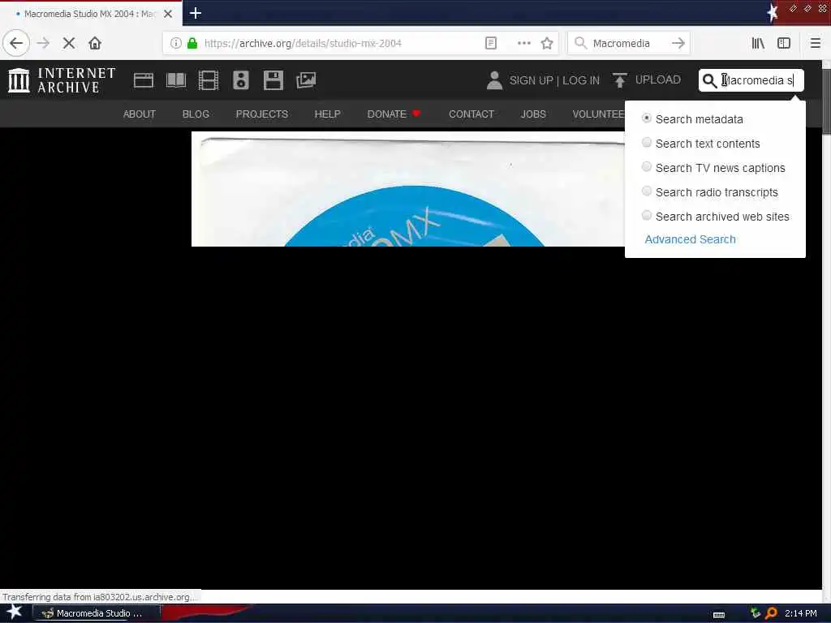
Task: Click the green secure padlock icon
Action: [192, 43]
